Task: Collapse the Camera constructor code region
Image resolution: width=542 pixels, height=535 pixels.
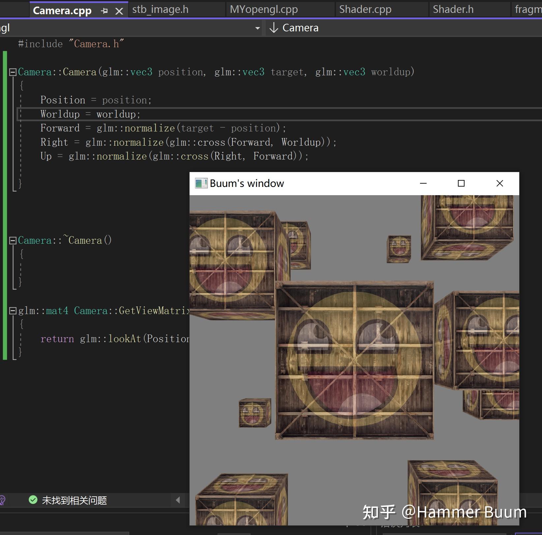Action: point(13,72)
